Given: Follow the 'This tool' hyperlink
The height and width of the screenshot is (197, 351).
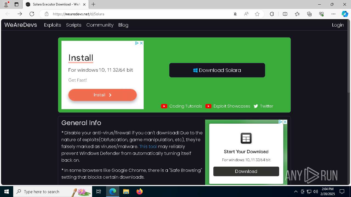Looking at the screenshot, I should (148, 146).
